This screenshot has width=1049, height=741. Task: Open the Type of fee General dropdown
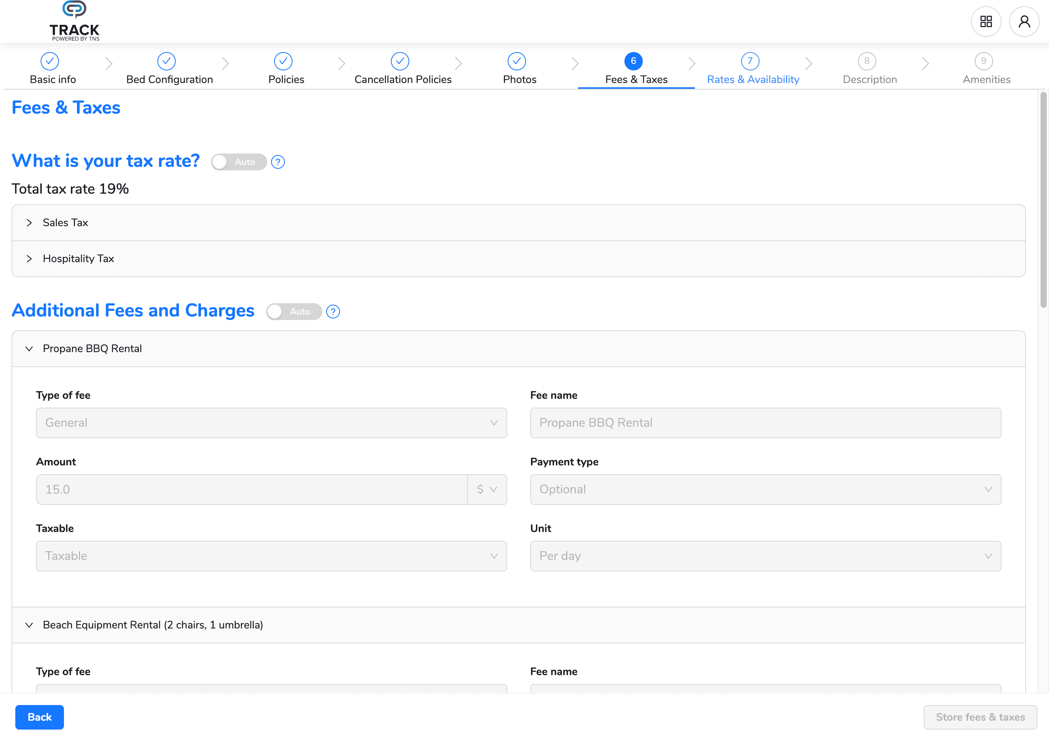point(271,423)
